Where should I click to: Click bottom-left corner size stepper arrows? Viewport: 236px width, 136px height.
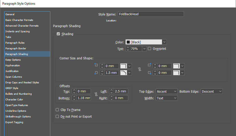click(102, 73)
